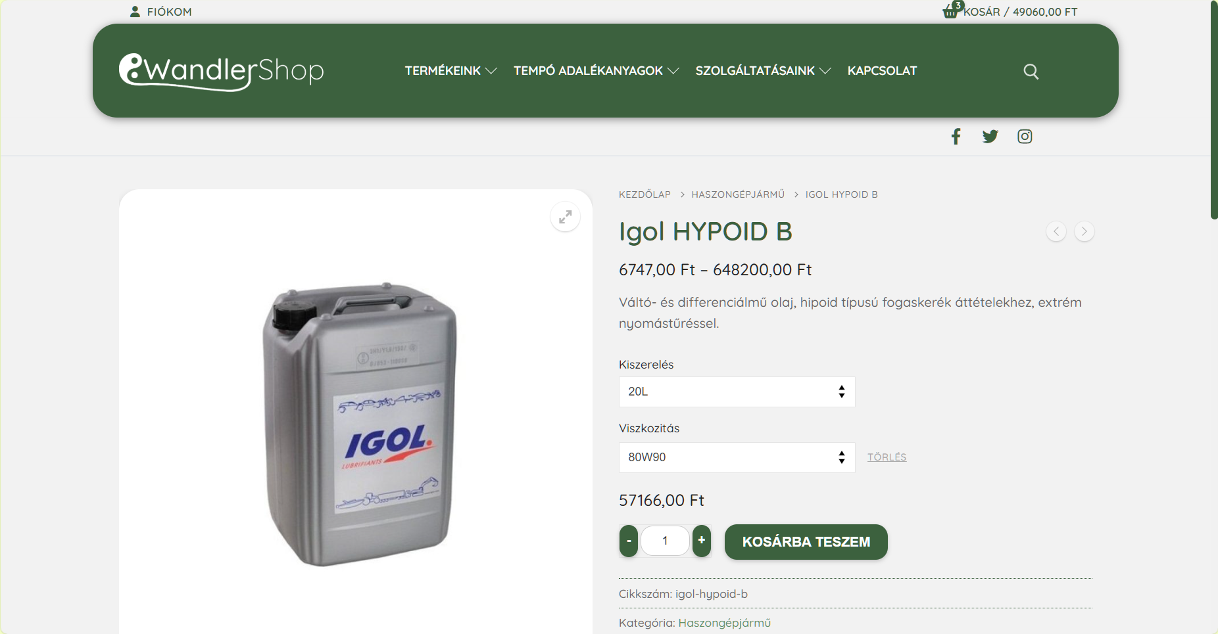Open the shopping basket icon
The image size is (1218, 634).
coord(951,11)
